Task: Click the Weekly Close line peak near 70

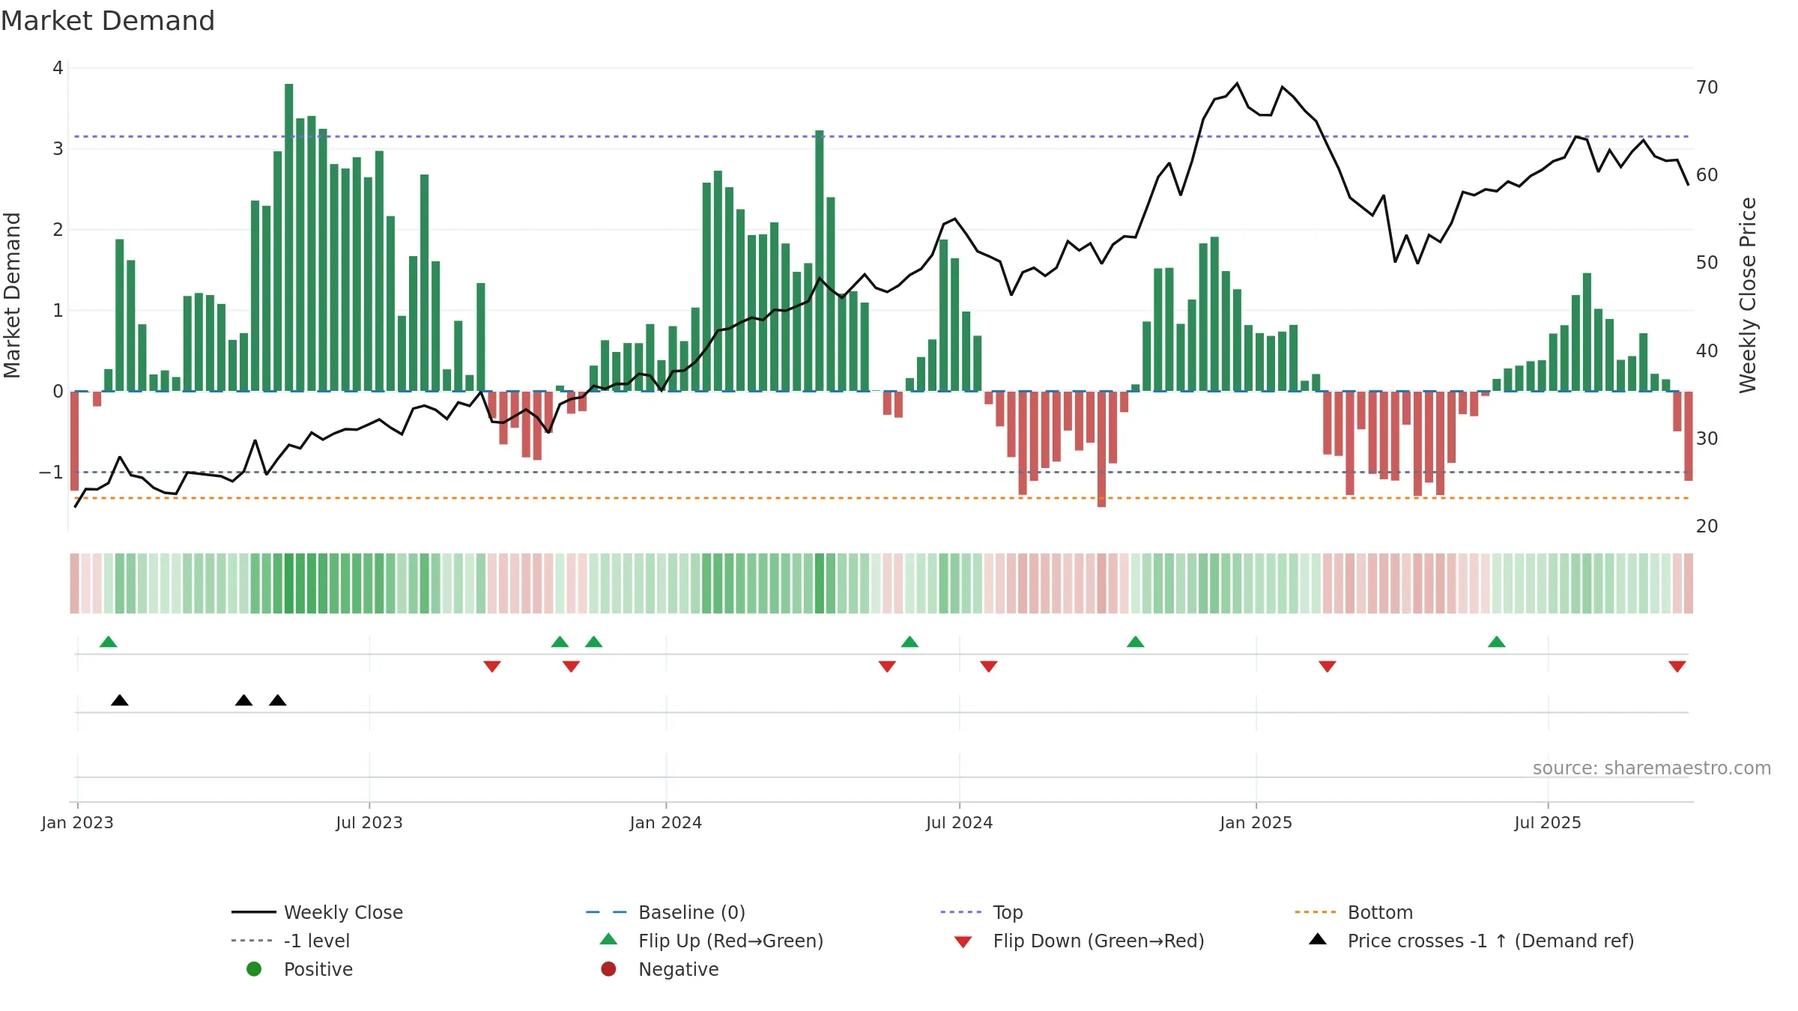Action: tap(1237, 83)
